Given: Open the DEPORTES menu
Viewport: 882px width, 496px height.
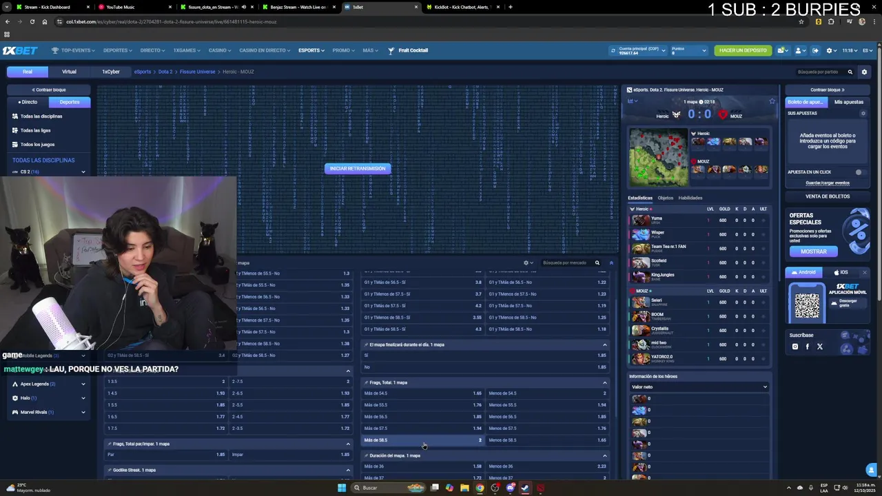Looking at the screenshot, I should [117, 50].
